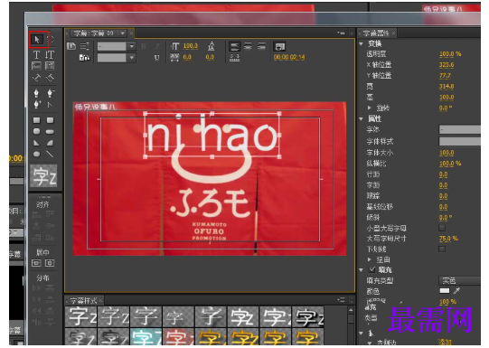The image size is (489, 348).
Task: Collapse the 填充 fill section
Action: click(362, 269)
